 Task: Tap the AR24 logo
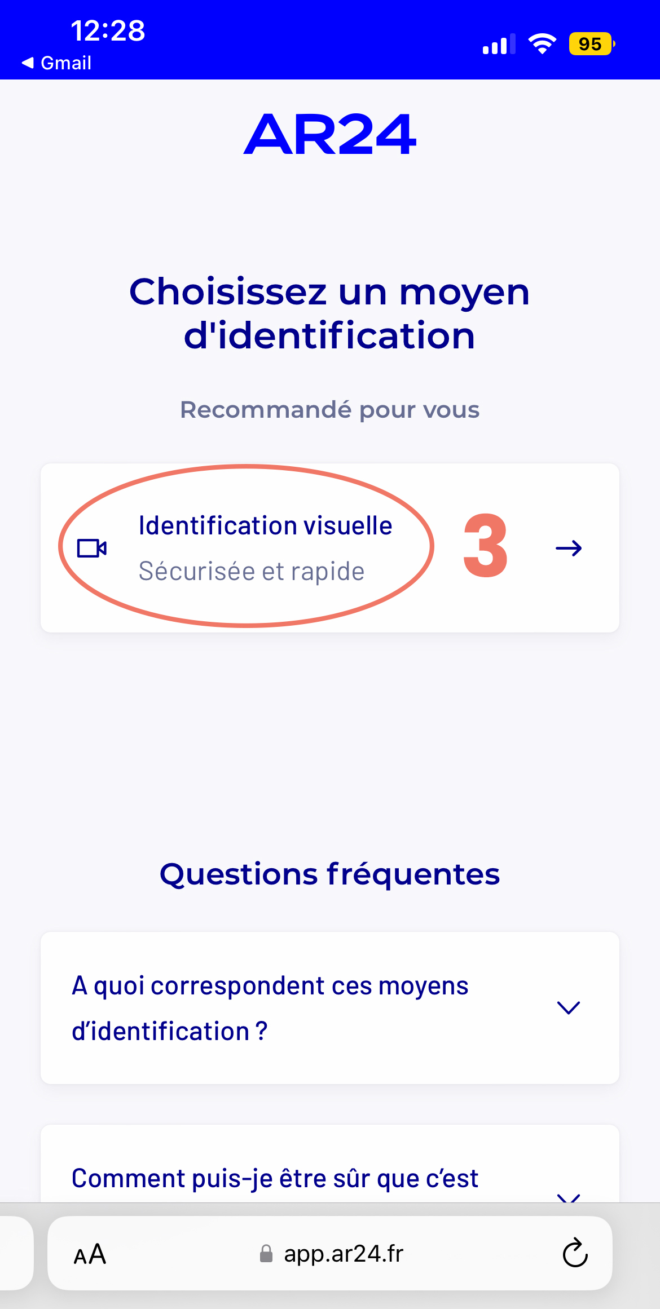click(x=330, y=134)
